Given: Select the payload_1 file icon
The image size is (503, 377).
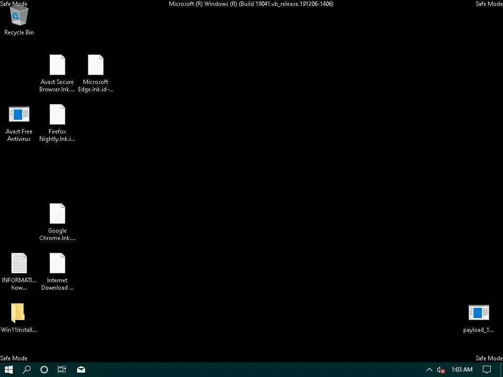Looking at the screenshot, I should click(478, 313).
